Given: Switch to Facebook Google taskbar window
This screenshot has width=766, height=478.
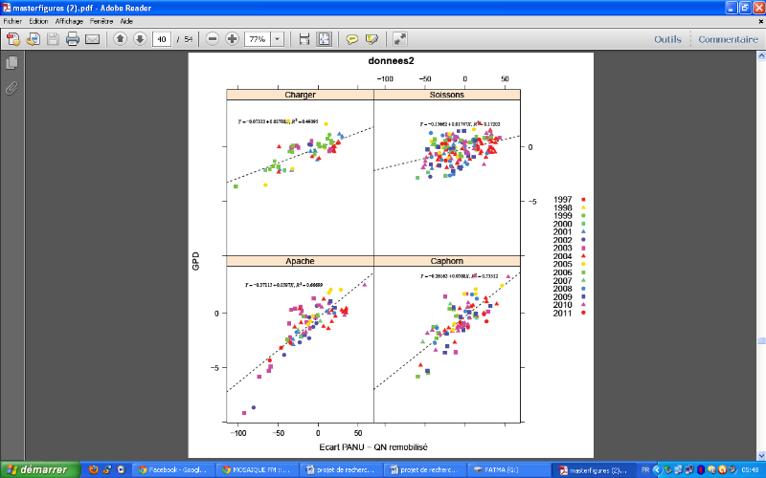Looking at the screenshot, I should [170, 469].
